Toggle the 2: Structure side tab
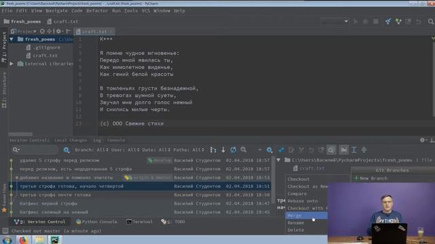 coord(4,90)
